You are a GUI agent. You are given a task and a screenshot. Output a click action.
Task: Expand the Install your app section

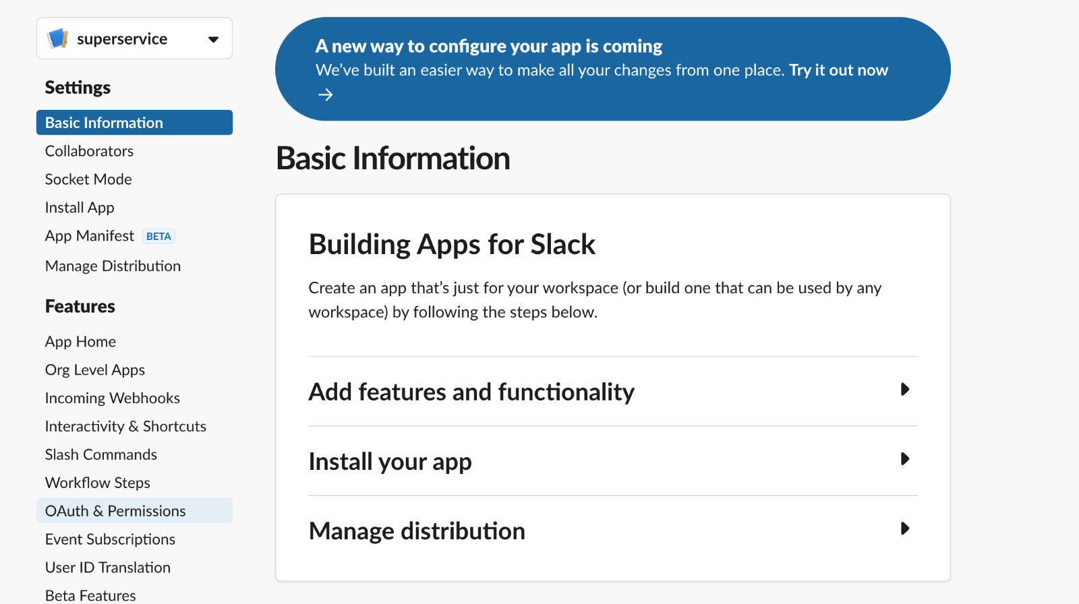[x=904, y=459]
